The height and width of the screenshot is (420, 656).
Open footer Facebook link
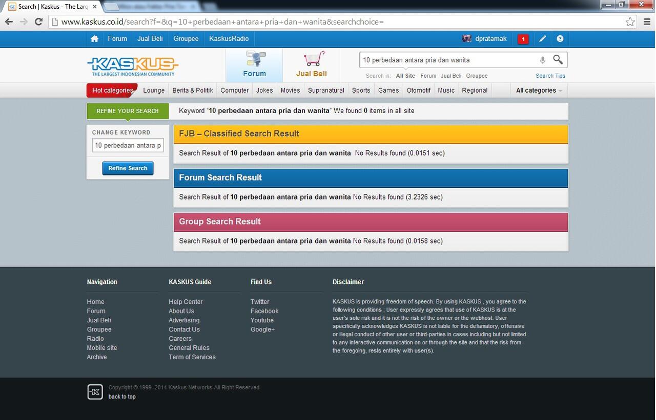click(x=264, y=311)
